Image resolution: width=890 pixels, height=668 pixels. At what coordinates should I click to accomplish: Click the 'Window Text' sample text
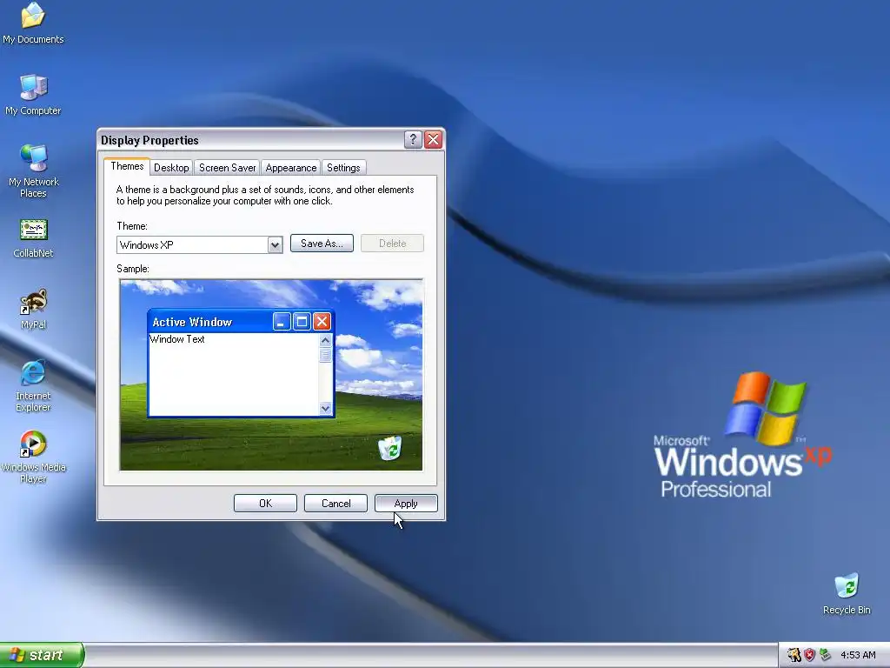point(177,339)
